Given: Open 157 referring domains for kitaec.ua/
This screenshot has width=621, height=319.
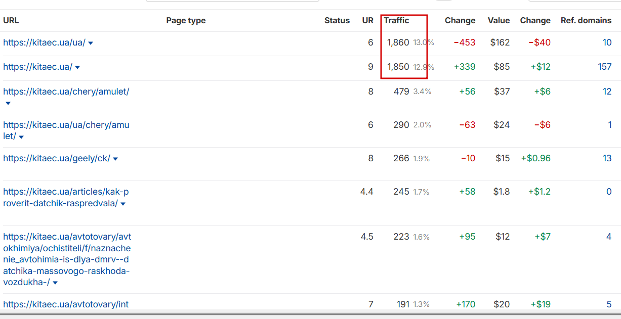Looking at the screenshot, I should point(604,67).
